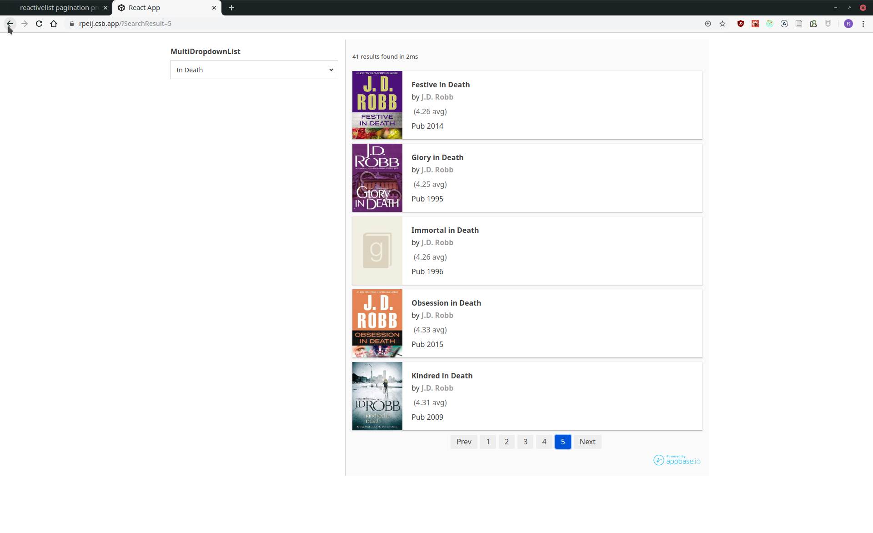Go back using the browser back arrow
This screenshot has width=873, height=533.
10,24
